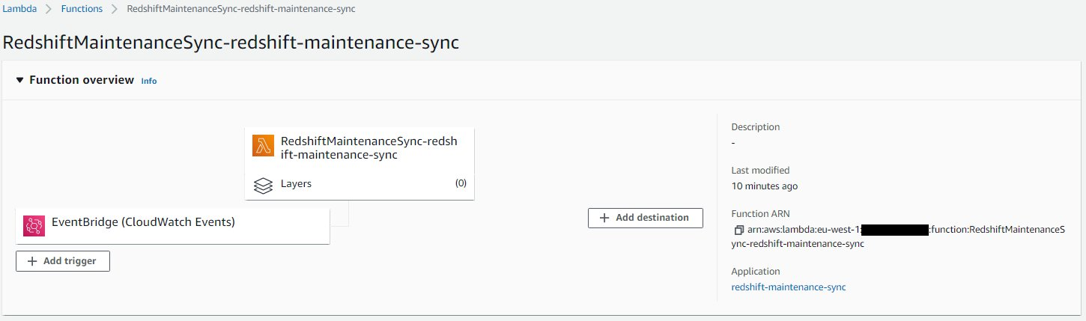This screenshot has height=321, width=1086.
Task: Select the EventBridge (CloudWatch Events) trigger
Action: (x=173, y=226)
